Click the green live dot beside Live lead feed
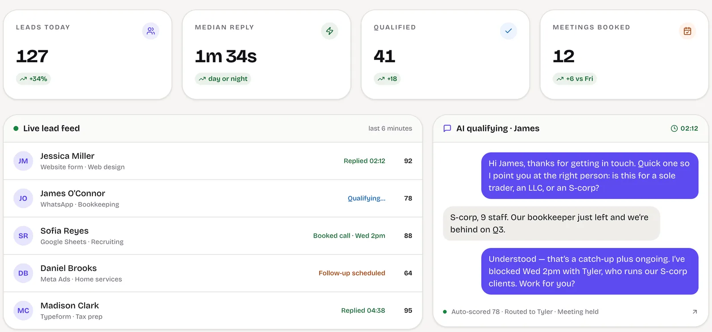 point(16,129)
